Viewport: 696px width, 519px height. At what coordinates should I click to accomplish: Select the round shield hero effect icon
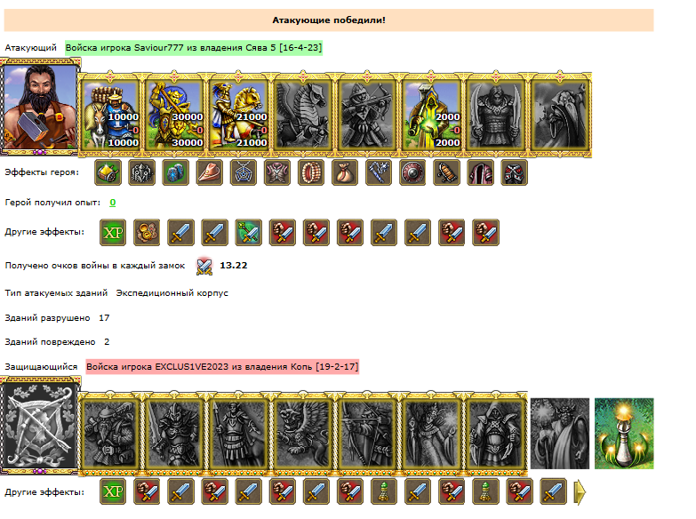(412, 172)
